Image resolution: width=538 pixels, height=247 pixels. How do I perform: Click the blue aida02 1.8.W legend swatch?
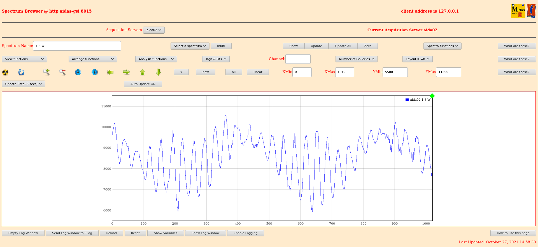coord(407,100)
